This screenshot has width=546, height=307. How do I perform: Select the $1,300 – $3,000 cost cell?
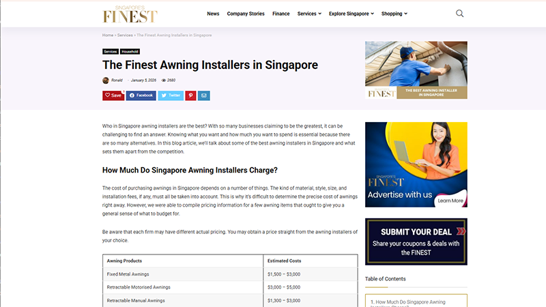coord(311,300)
